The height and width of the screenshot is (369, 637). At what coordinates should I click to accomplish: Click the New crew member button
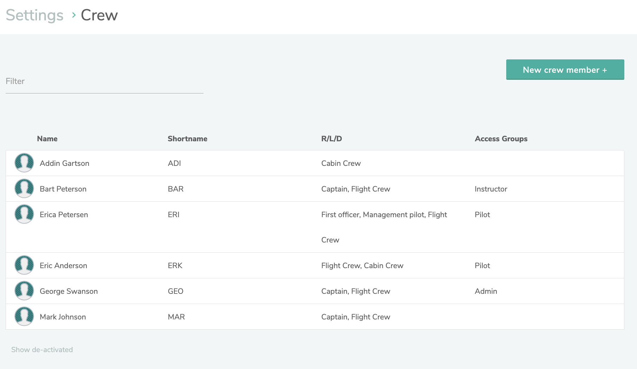(x=565, y=70)
